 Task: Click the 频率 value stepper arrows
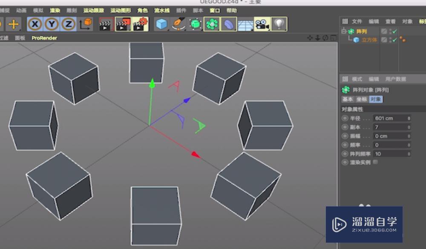coord(409,145)
